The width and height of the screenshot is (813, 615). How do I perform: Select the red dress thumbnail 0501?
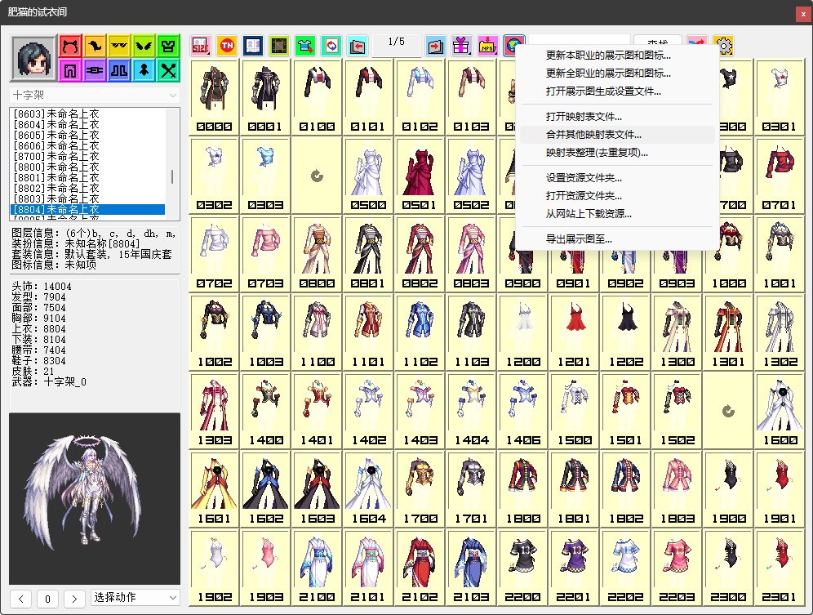coord(420,172)
